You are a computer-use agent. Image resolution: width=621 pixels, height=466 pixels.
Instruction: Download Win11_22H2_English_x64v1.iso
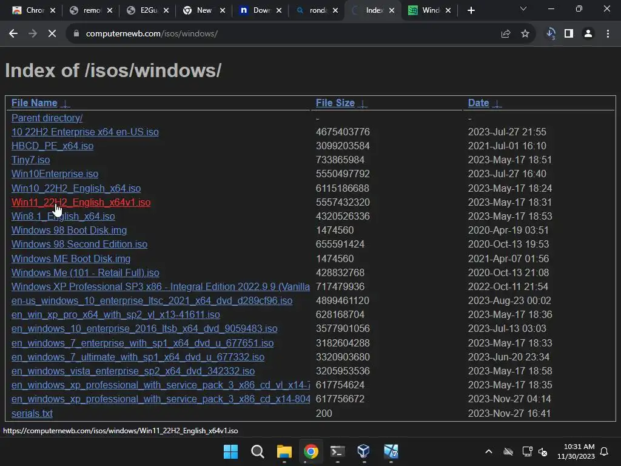[x=81, y=203]
